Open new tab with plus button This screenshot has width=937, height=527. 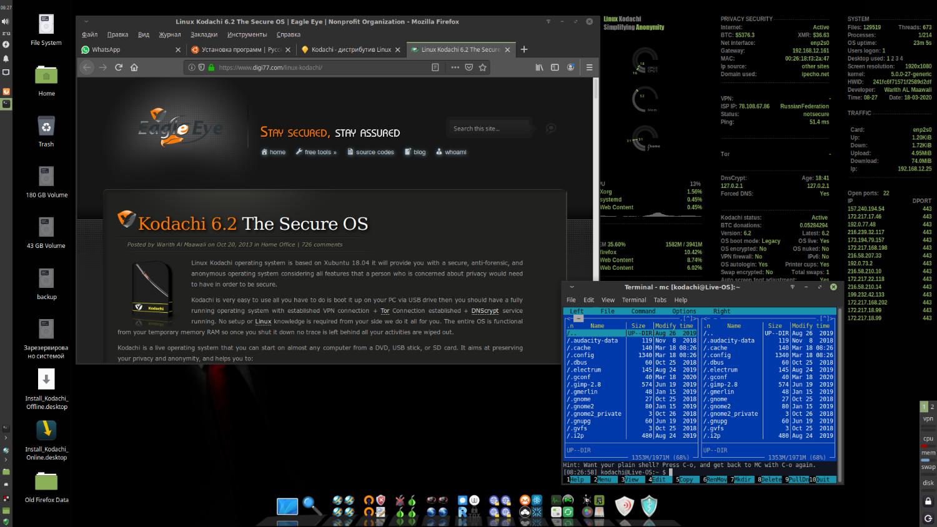[x=524, y=49]
